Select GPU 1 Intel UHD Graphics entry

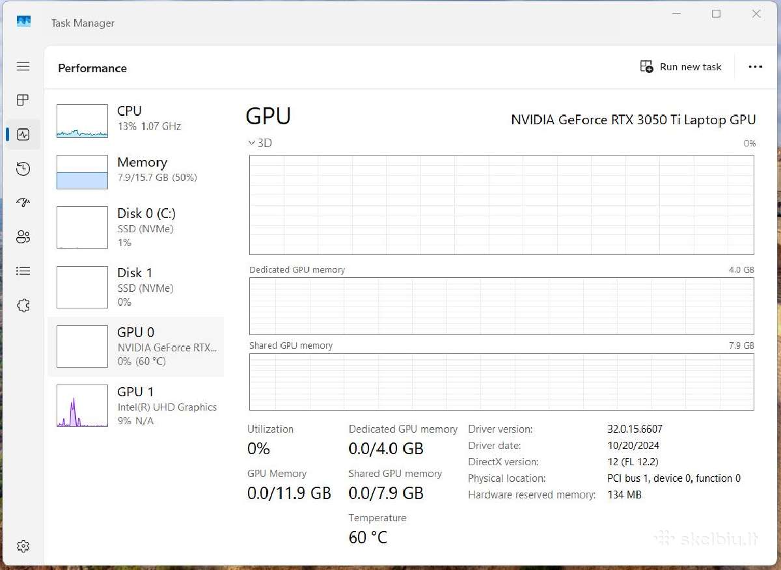pyautogui.click(x=135, y=406)
